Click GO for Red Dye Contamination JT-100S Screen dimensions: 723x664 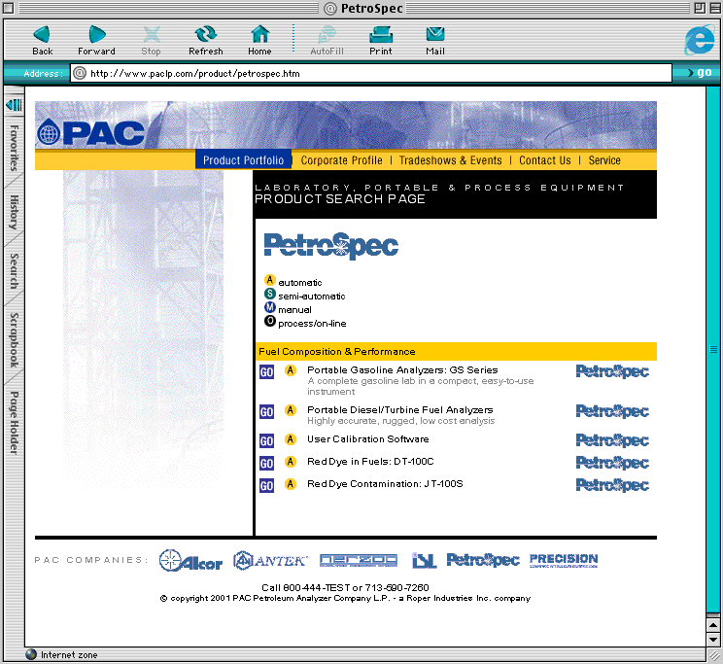coord(266,485)
